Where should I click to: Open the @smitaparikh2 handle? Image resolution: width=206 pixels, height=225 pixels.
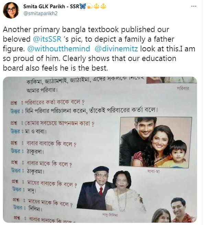40,13
